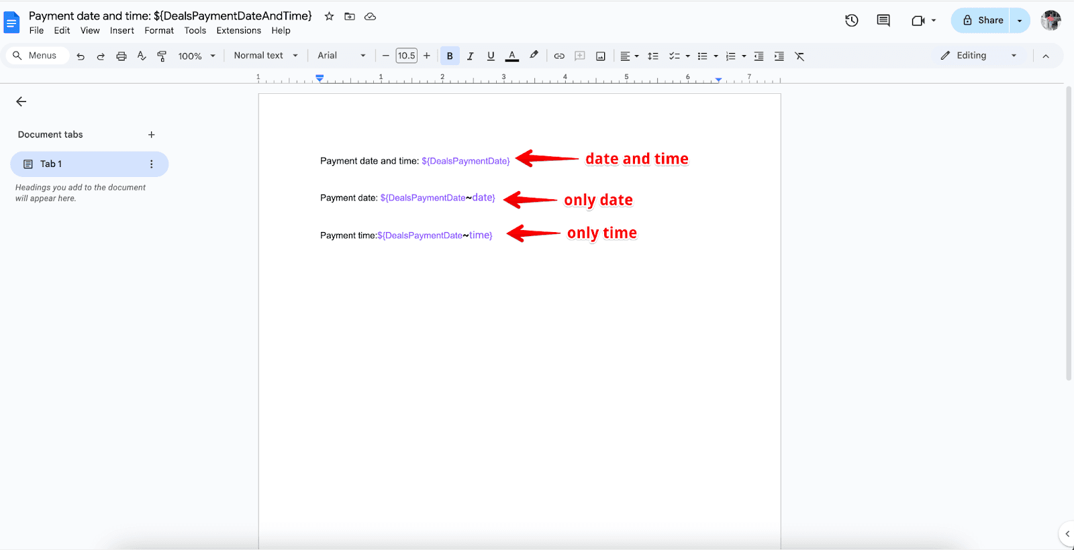Open the comments panel icon

click(x=883, y=21)
